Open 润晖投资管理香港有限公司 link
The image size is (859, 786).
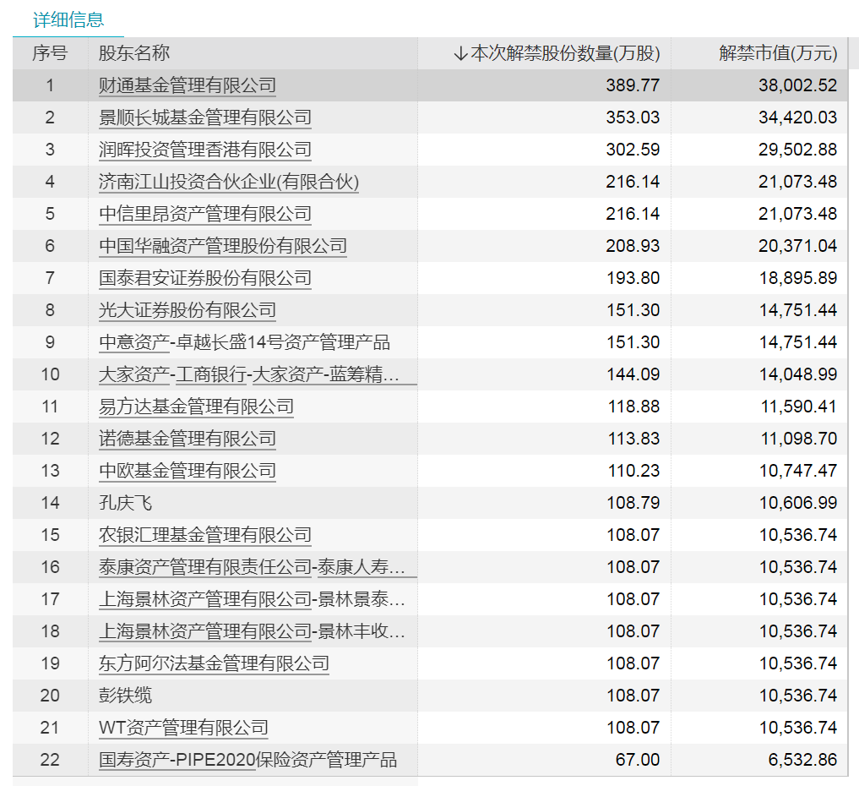205,150
